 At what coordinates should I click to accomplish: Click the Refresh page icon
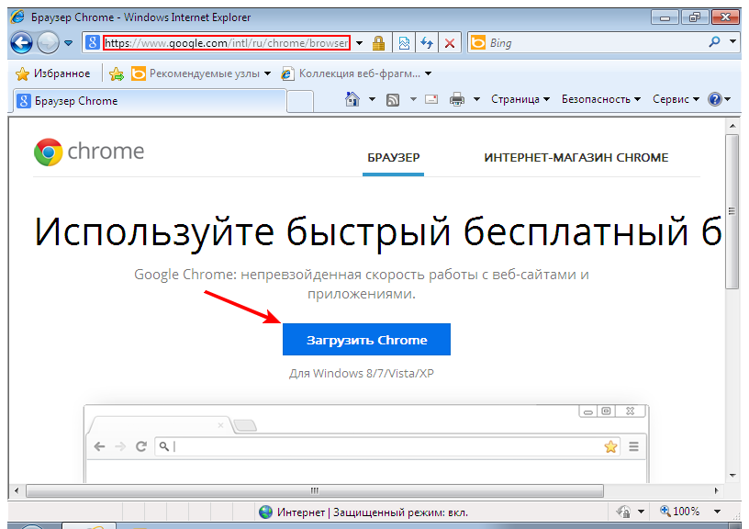click(x=427, y=43)
